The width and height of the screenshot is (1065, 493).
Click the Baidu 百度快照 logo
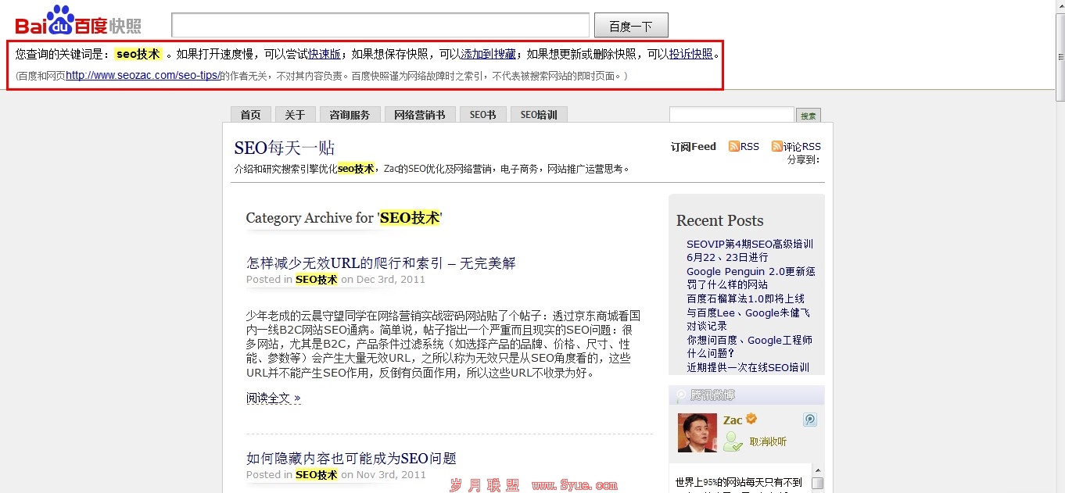pos(78,21)
